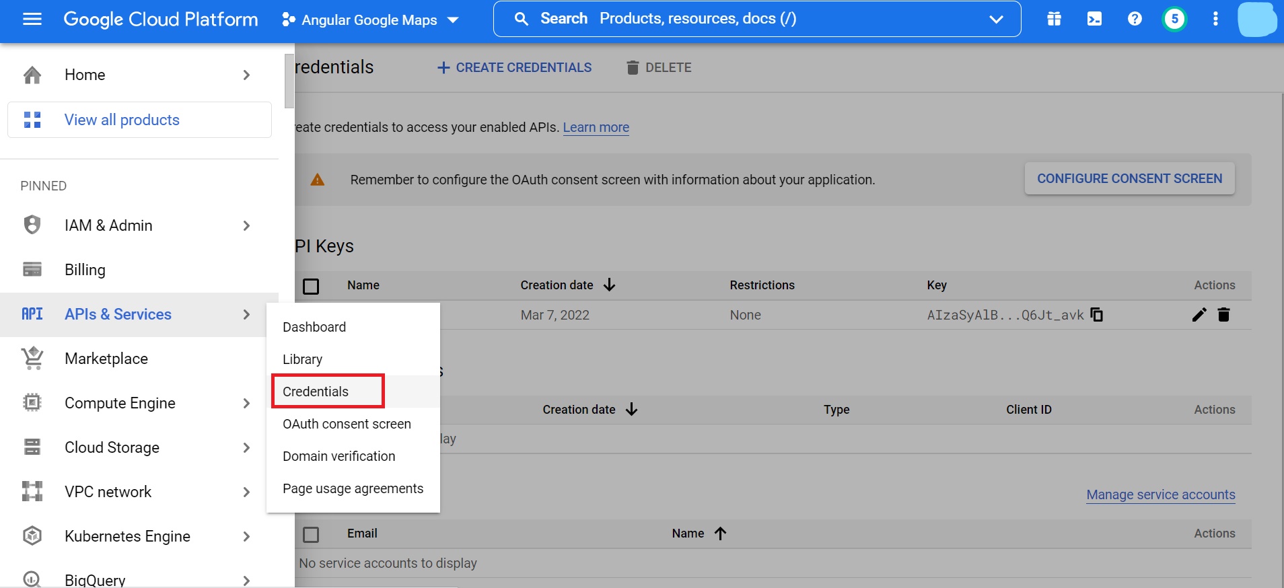Open the Angular Google Maps project selector
This screenshot has height=588, width=1284.
[369, 20]
